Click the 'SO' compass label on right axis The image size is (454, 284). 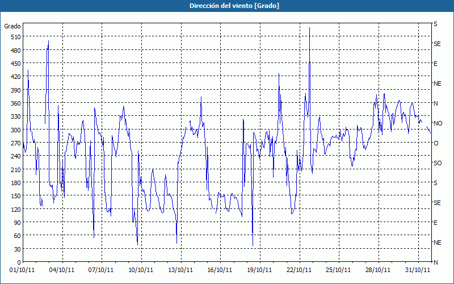tap(438, 163)
